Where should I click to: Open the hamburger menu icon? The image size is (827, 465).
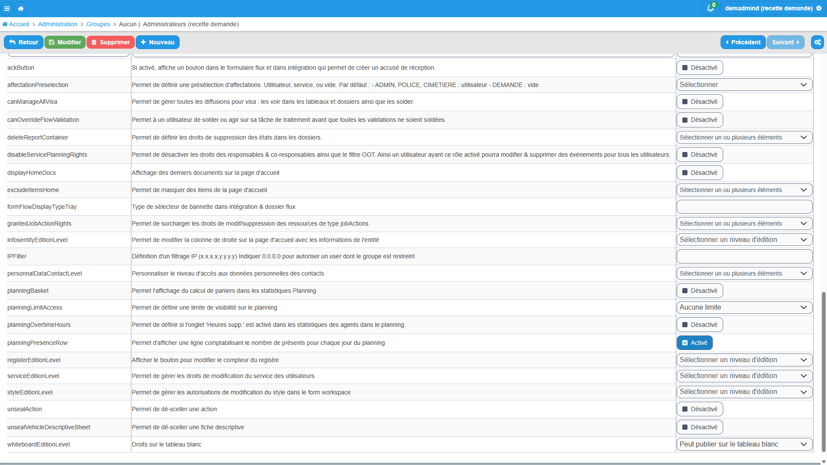coord(7,8)
